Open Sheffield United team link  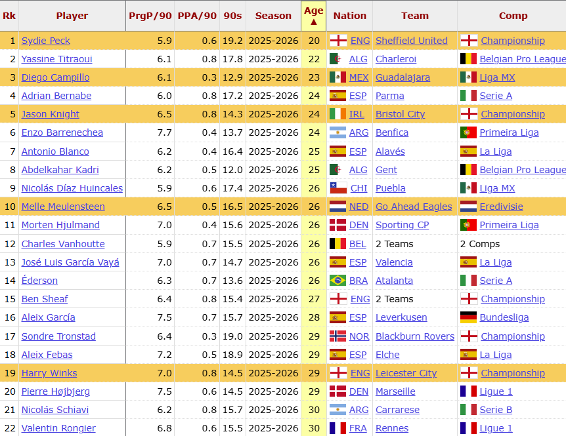[412, 41]
